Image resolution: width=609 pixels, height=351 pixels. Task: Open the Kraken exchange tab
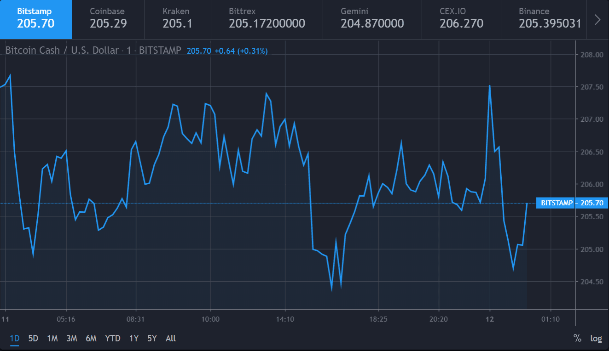point(178,19)
